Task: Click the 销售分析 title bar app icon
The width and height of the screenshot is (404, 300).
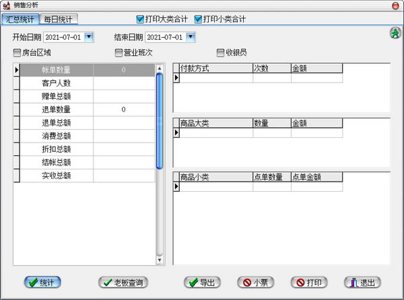Action: (x=6, y=5)
